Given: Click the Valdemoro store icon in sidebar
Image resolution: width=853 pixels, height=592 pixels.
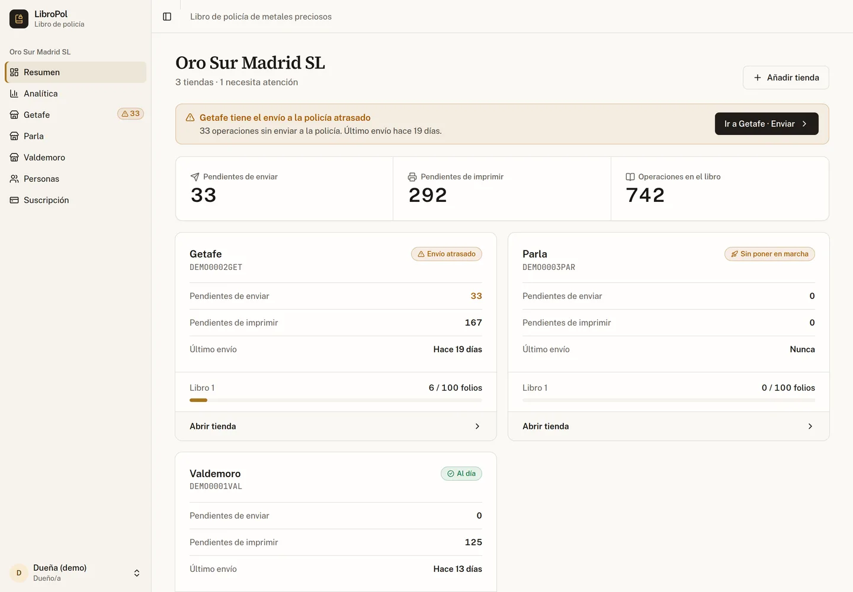Looking at the screenshot, I should coord(14,157).
